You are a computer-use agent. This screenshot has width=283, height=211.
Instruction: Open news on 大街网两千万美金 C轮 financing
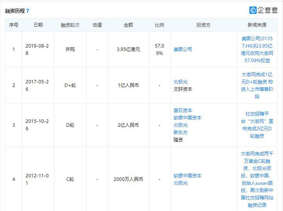[257, 179]
